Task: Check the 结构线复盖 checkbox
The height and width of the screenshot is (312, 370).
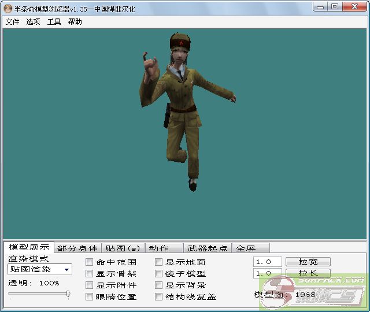Action: tap(159, 297)
